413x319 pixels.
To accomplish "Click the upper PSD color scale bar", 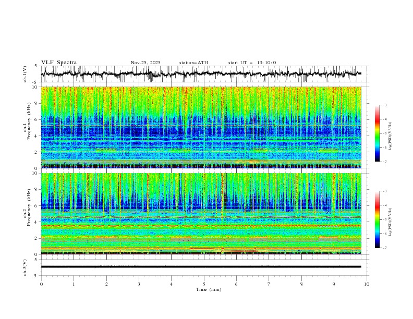I will pos(378,133).
